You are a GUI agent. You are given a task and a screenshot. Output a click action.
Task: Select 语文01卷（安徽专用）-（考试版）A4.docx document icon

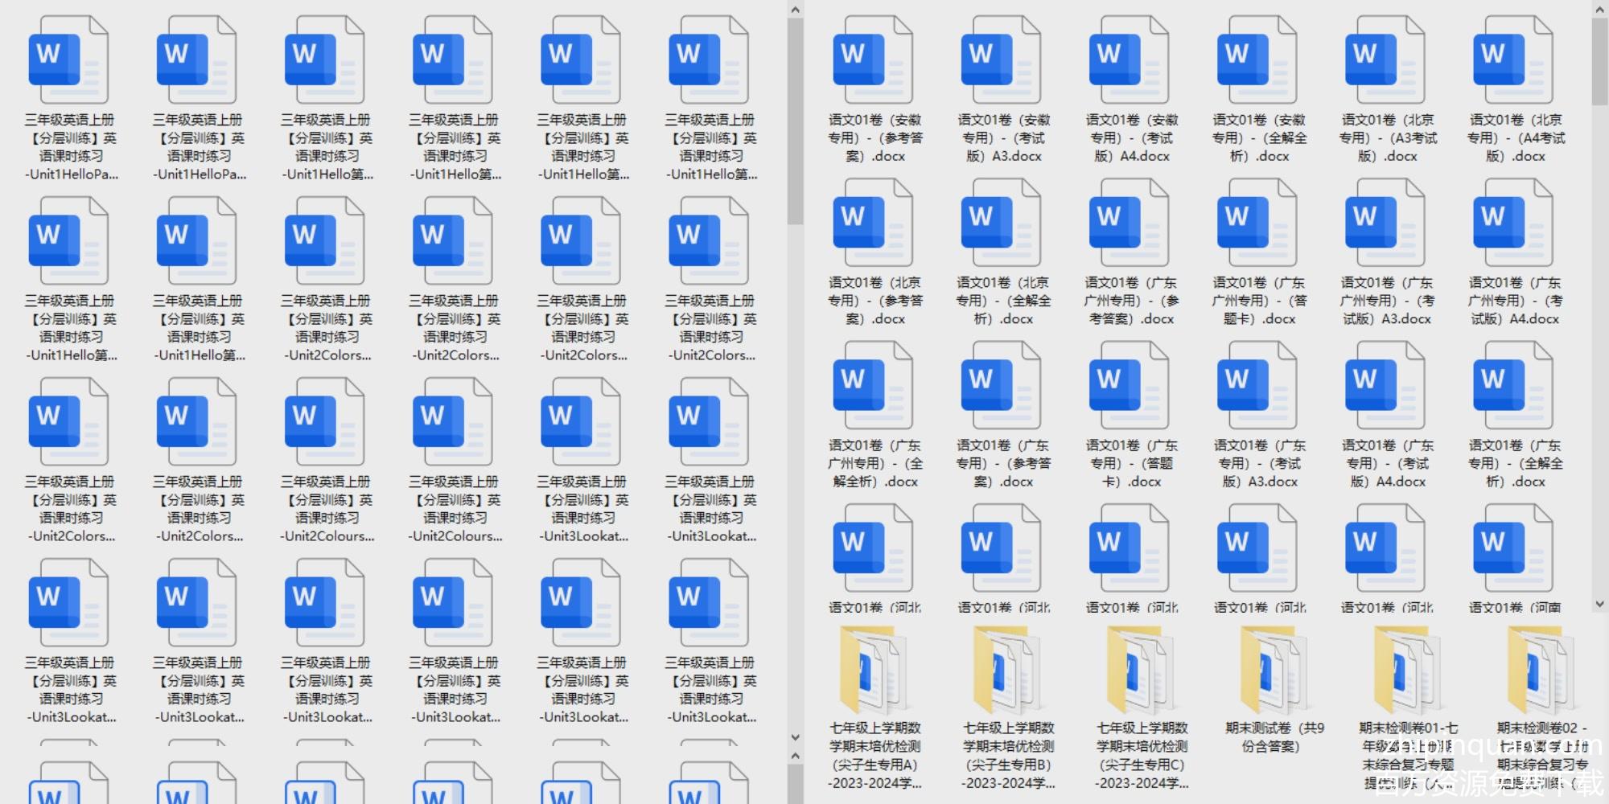[1130, 60]
